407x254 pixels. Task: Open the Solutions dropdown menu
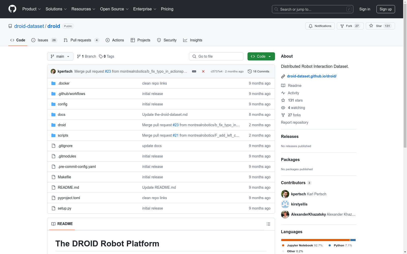(x=56, y=9)
